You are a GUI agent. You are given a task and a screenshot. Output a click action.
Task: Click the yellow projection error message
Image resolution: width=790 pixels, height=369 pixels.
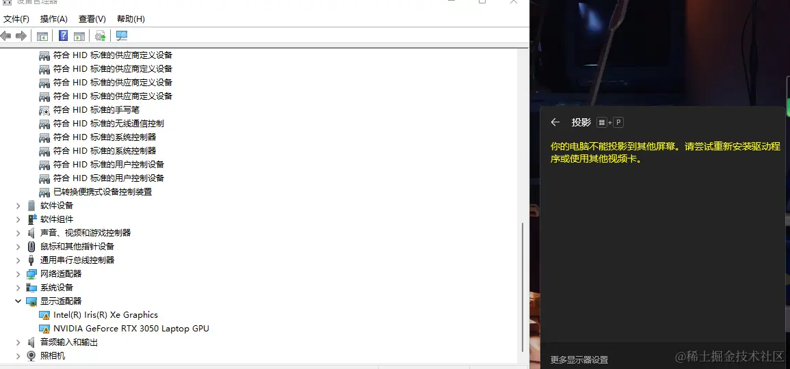click(x=665, y=152)
